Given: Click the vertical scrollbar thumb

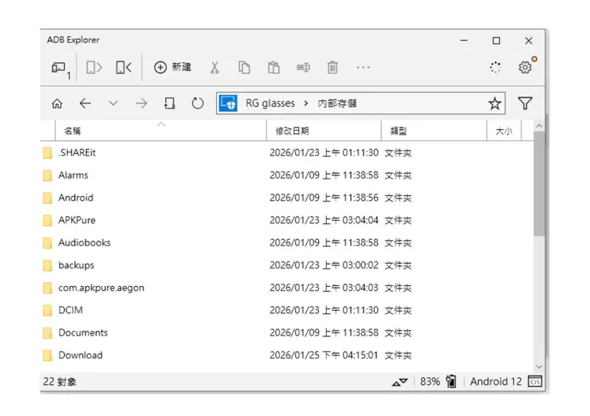Looking at the screenshot, I should pos(539,183).
